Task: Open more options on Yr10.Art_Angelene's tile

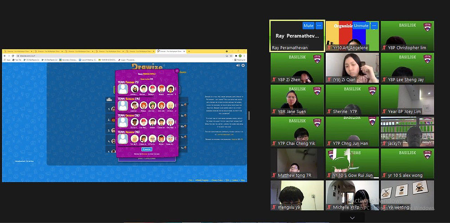Action: (374, 26)
